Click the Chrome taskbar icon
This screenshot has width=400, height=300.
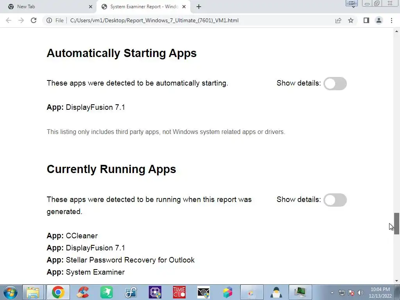[x=58, y=292]
